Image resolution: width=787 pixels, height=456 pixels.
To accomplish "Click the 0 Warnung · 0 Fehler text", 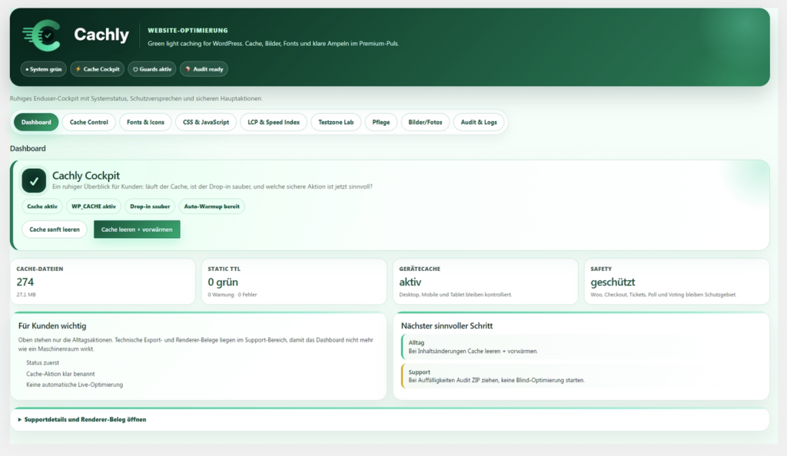I will pos(232,295).
